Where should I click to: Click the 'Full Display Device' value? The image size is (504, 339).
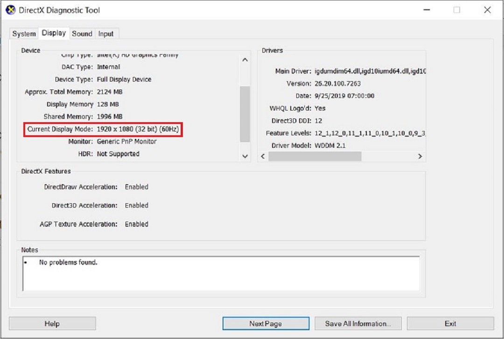point(124,79)
